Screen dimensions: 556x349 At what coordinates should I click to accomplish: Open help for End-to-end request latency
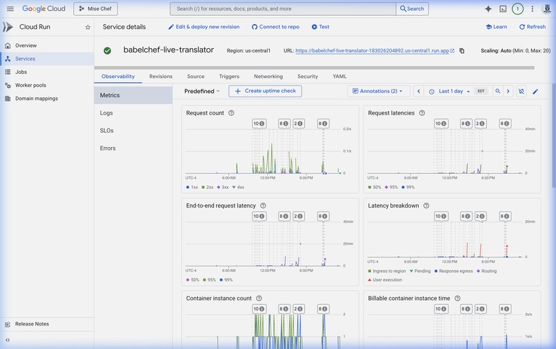click(263, 206)
